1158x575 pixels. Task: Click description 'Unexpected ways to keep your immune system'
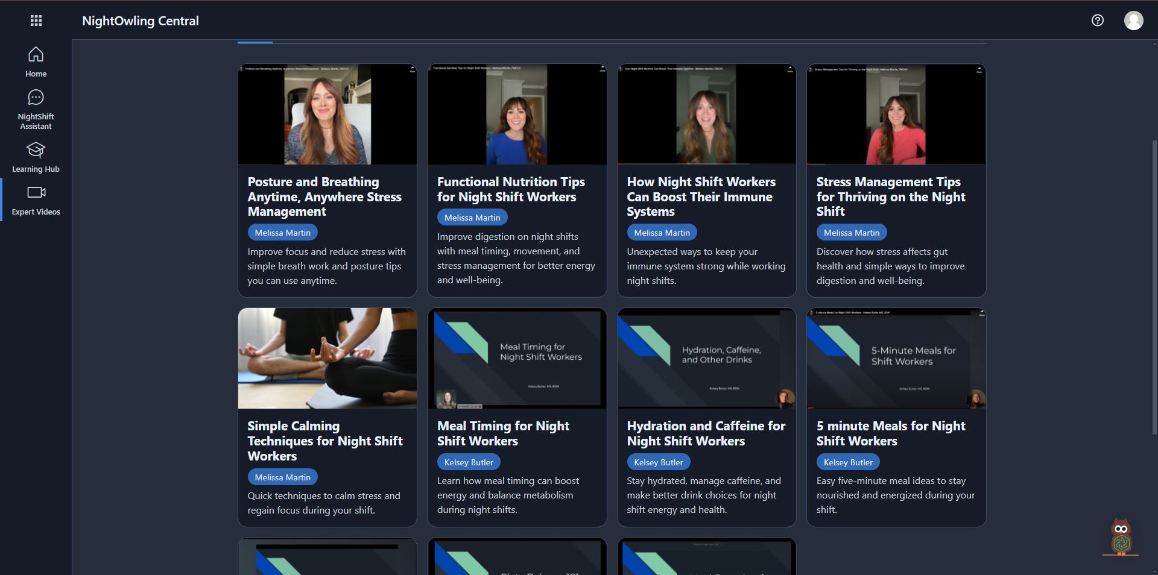706,266
